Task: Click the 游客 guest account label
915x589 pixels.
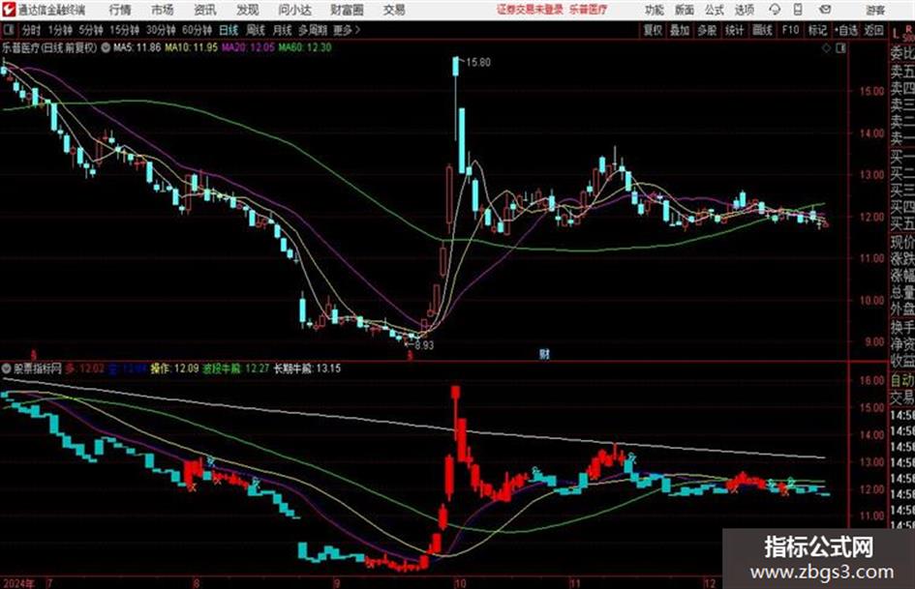Action: (x=874, y=10)
